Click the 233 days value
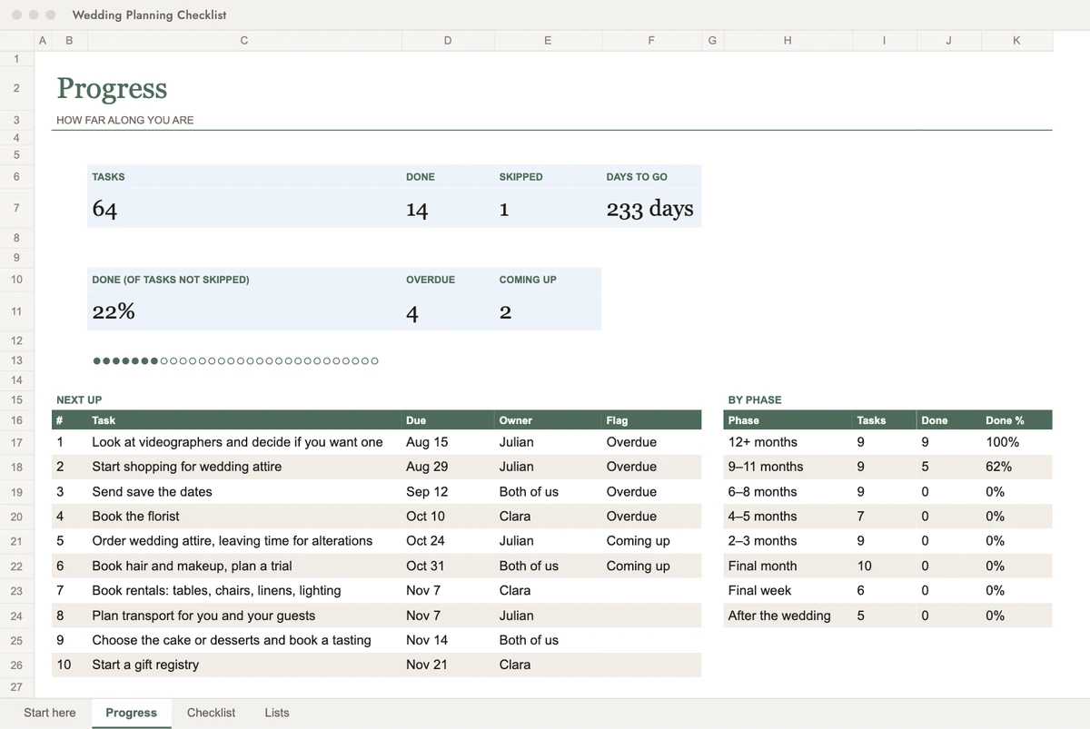This screenshot has width=1090, height=729. point(649,210)
